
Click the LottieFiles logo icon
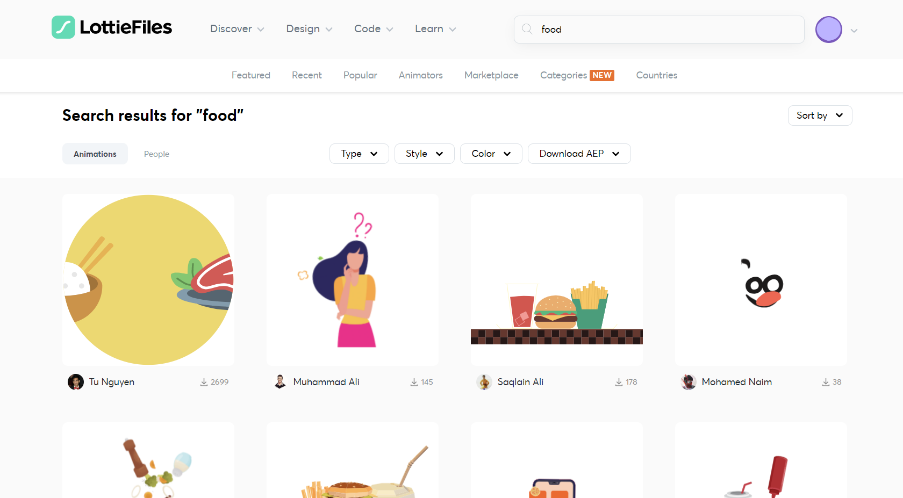[x=63, y=27]
